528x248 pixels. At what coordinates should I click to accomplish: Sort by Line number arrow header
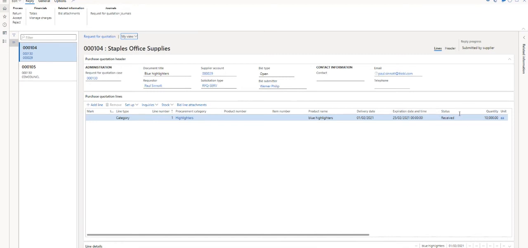pyautogui.click(x=163, y=111)
